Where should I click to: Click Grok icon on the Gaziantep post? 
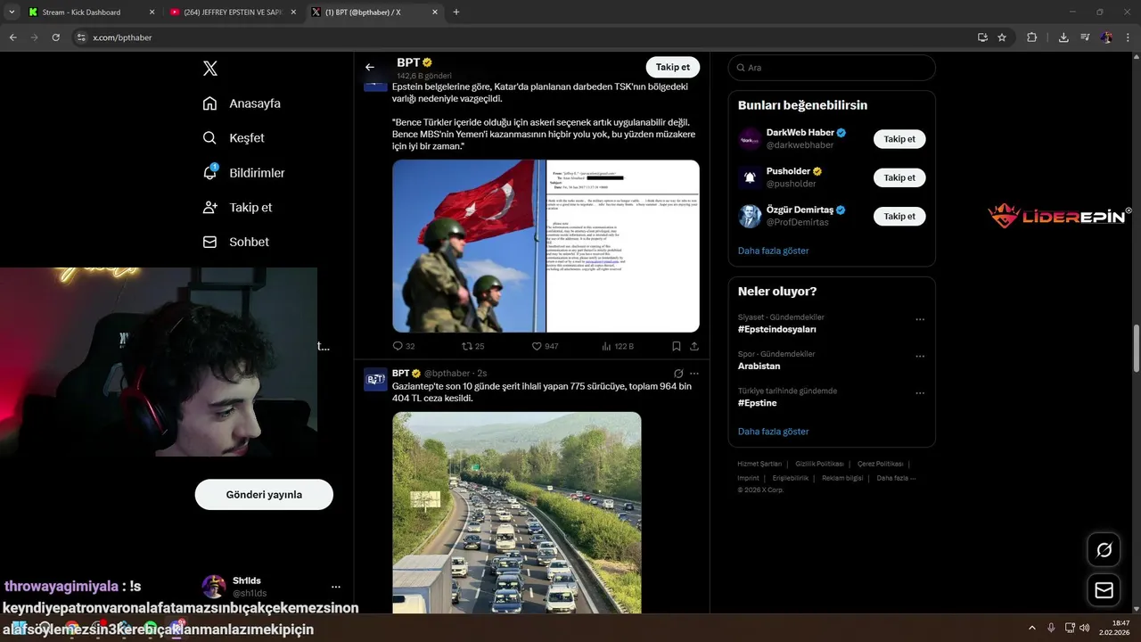pos(678,374)
